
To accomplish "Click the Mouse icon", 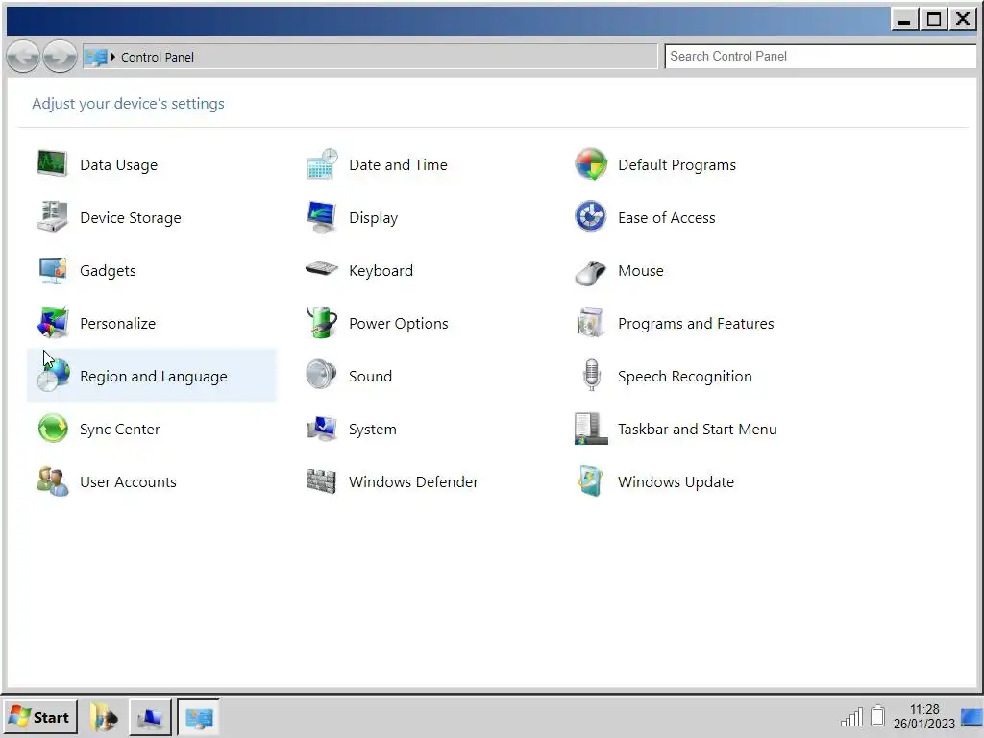I will pyautogui.click(x=591, y=272).
